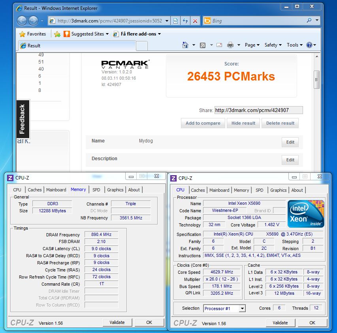
Task: Open Graphics tab in left CPU-Z window
Action: coord(115,190)
